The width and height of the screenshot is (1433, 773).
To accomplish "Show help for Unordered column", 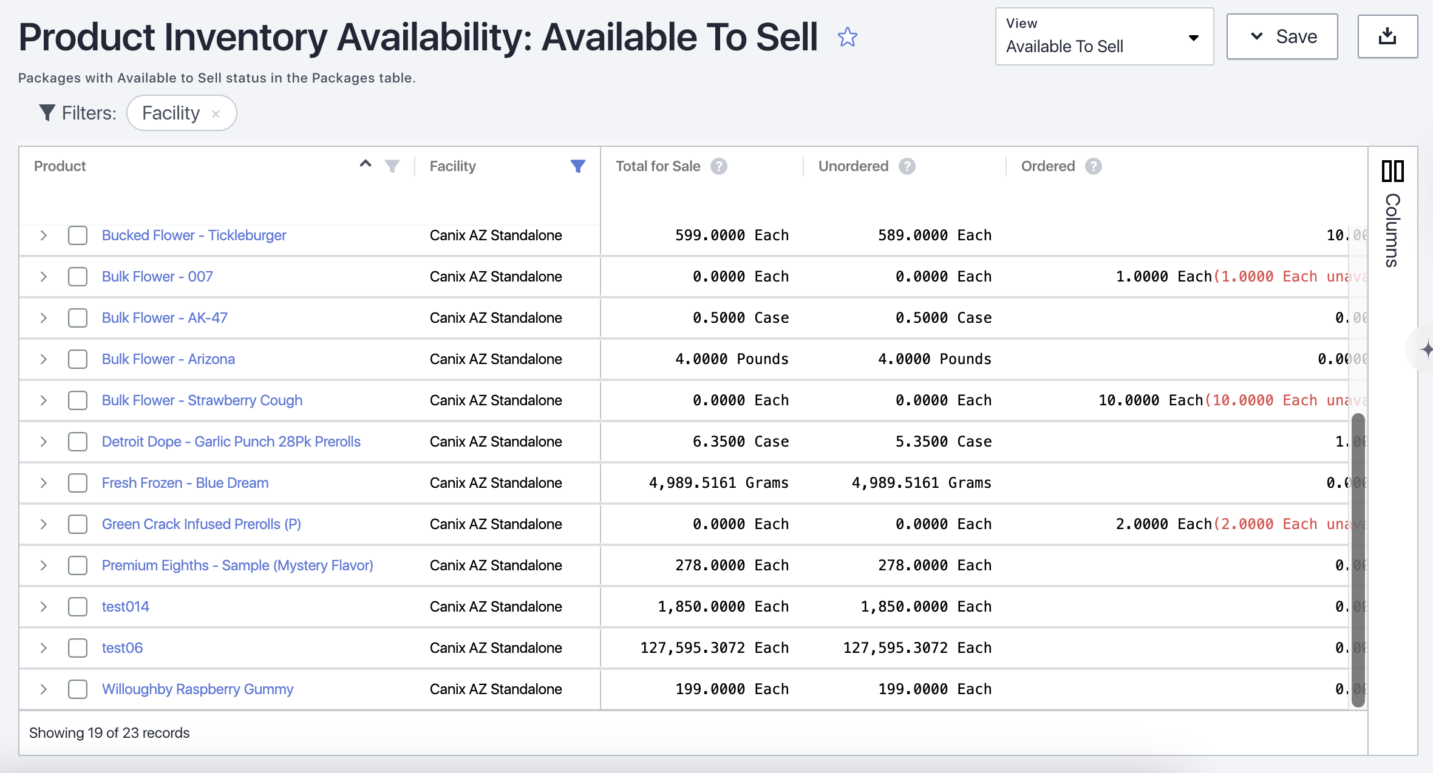I will (x=907, y=166).
